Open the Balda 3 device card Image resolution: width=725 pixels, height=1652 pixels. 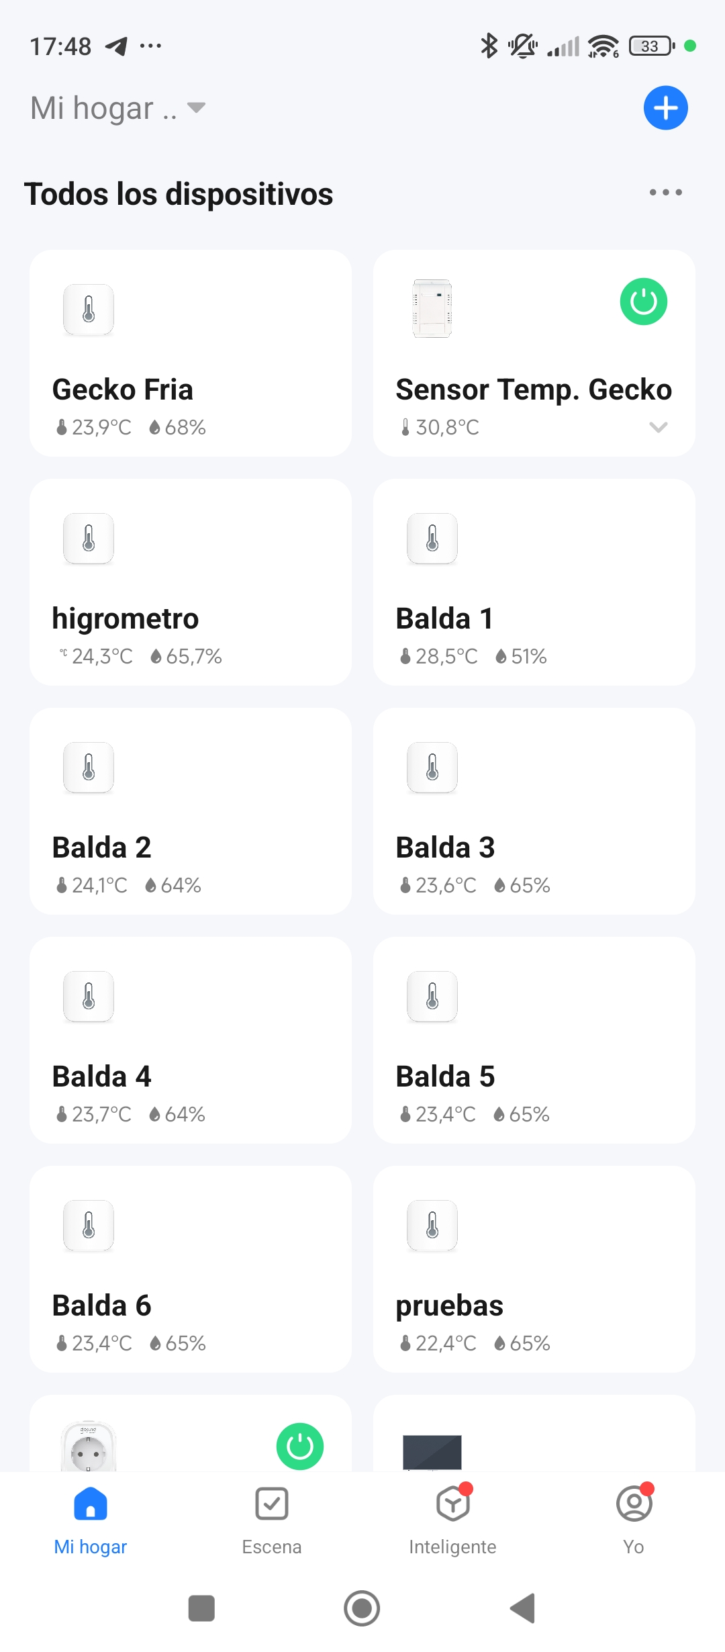click(534, 811)
